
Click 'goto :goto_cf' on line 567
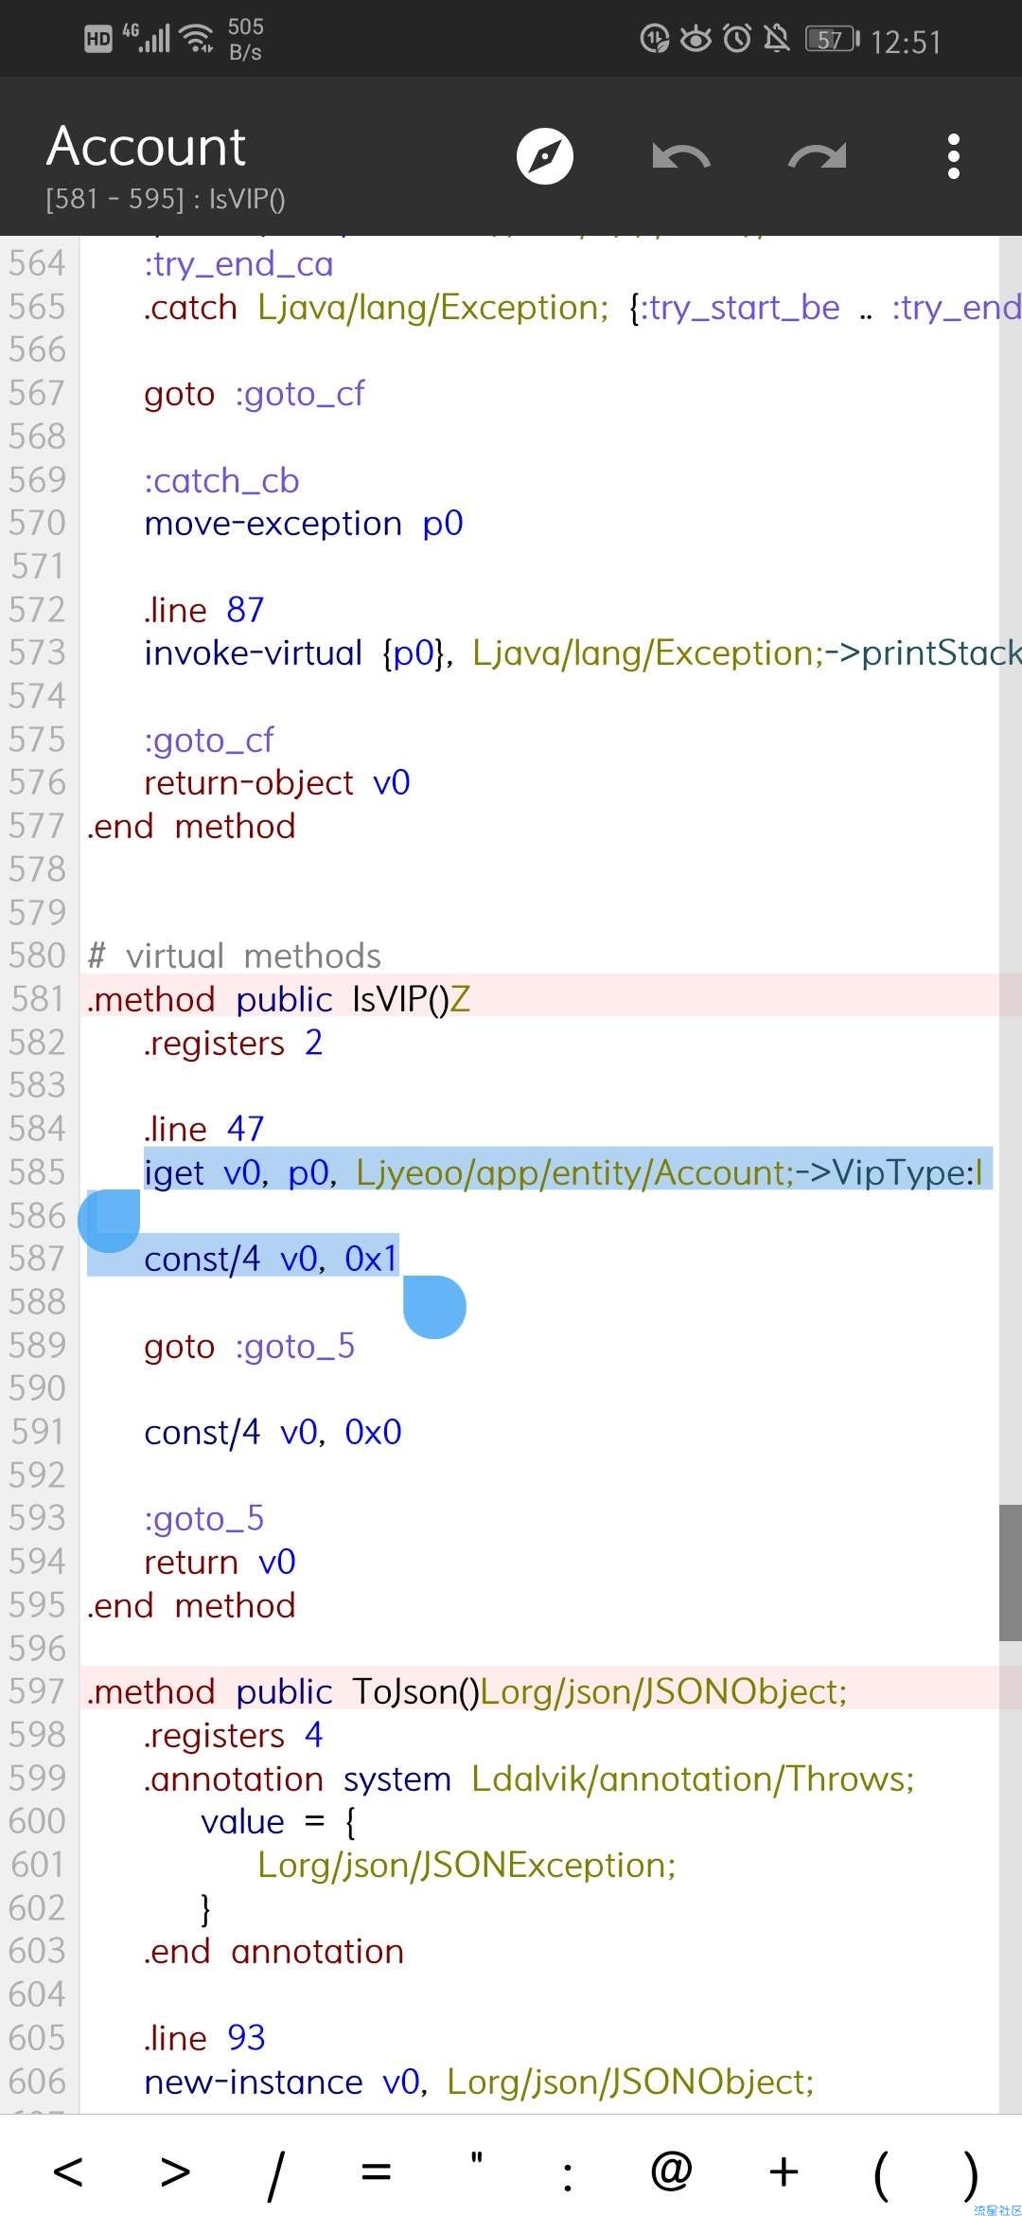coord(254,393)
